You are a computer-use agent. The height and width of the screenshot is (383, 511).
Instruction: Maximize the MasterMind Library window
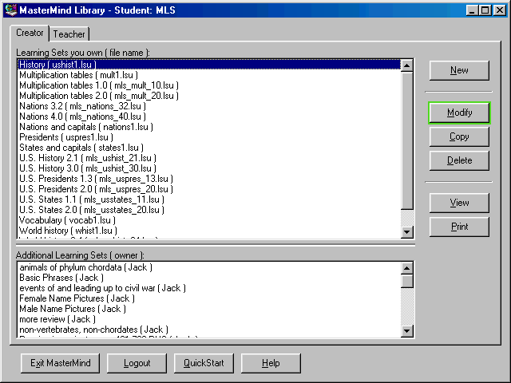(x=485, y=10)
